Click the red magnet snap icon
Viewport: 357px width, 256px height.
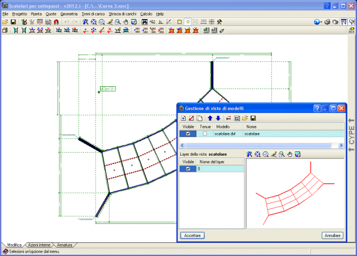[56, 22]
